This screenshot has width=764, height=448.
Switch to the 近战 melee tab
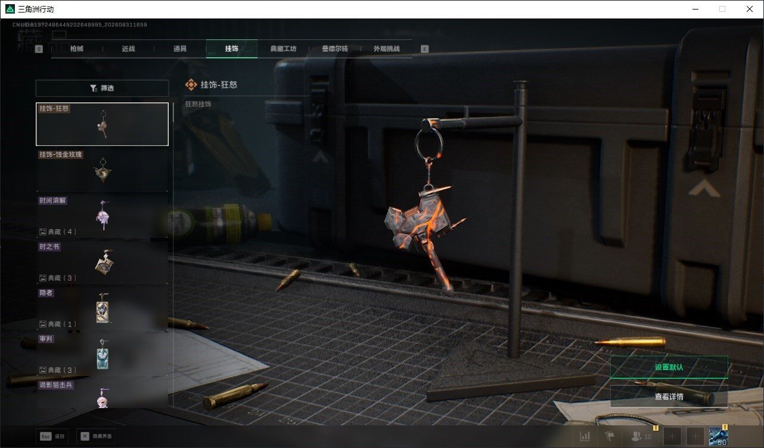[x=128, y=49]
